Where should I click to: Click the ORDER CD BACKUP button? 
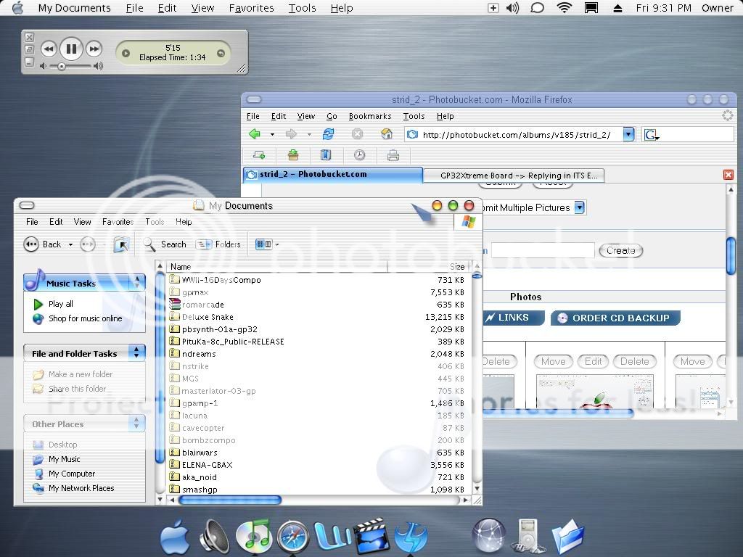click(615, 318)
